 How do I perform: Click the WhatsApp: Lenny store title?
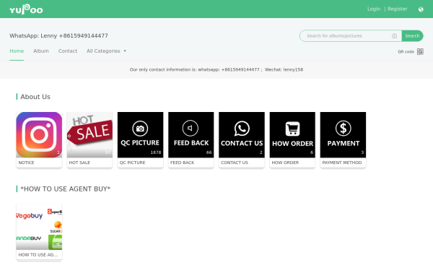tap(59, 35)
